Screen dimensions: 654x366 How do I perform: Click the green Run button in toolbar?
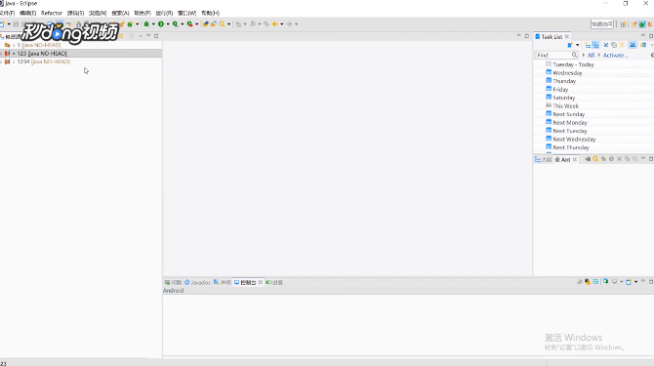coord(161,24)
